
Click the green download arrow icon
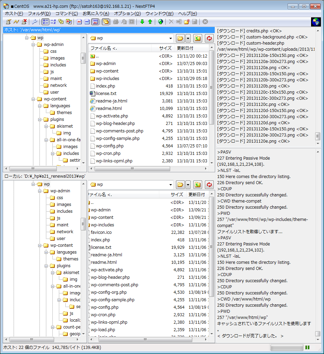[x=142, y=22]
